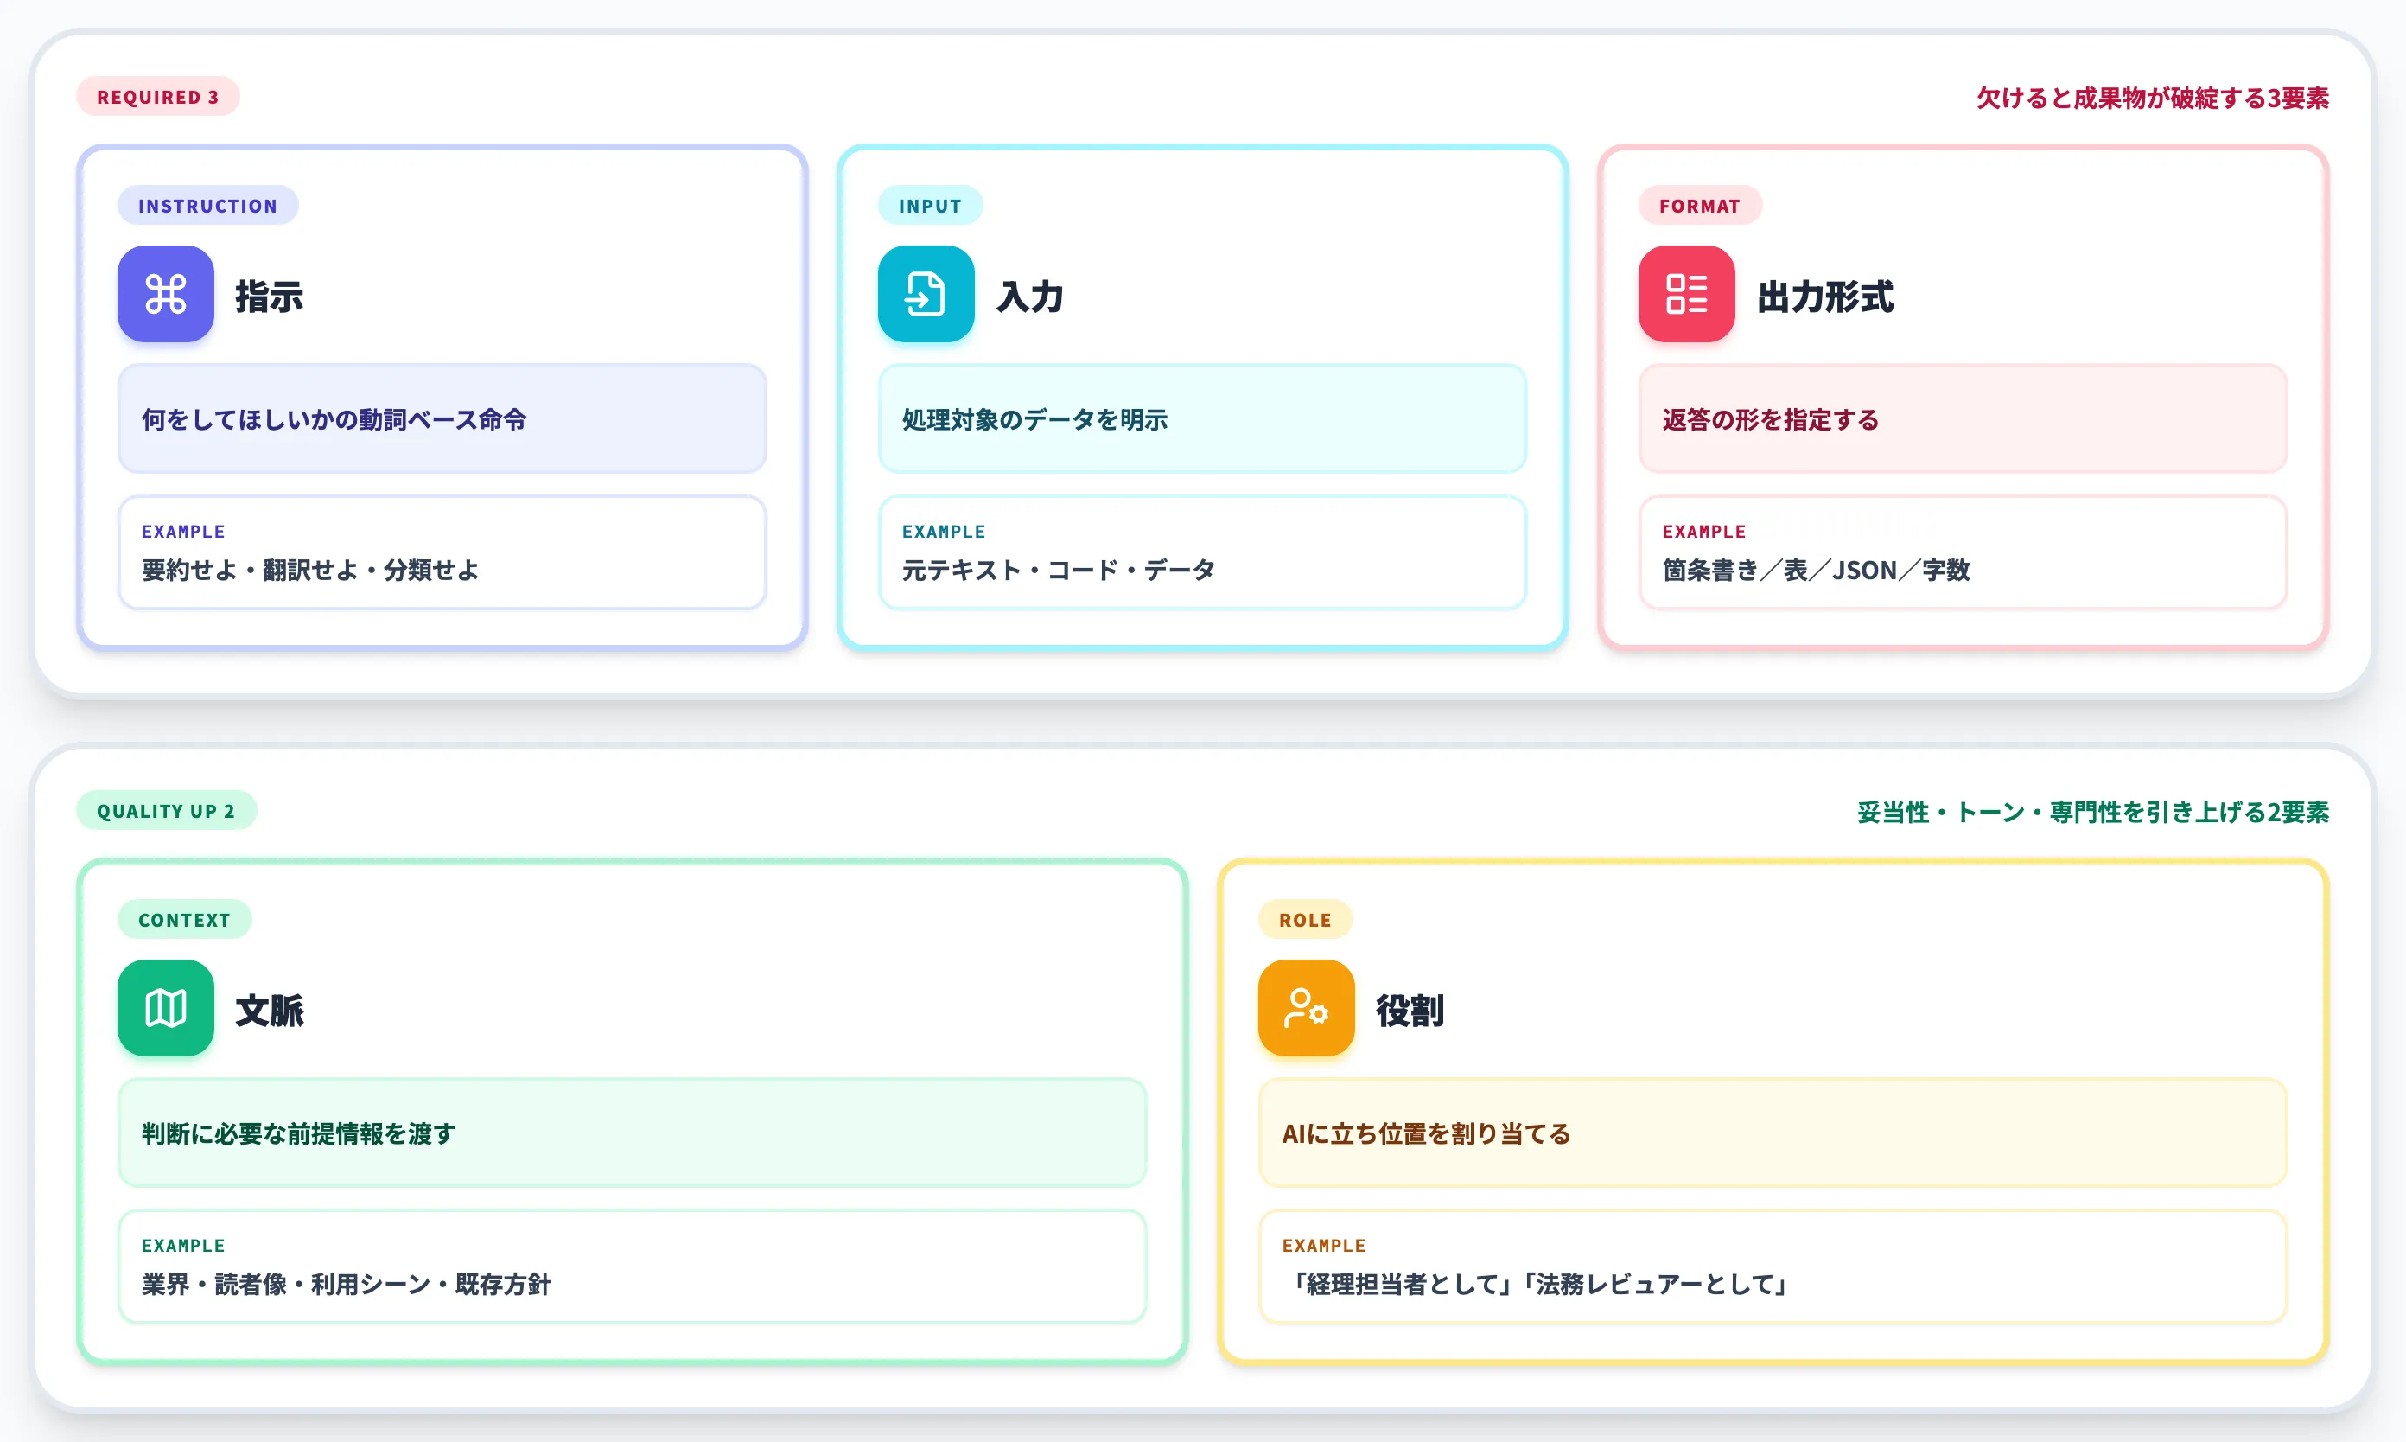The image size is (2406, 1442).
Task: Click the red list-layout icon beside 出力形式
Action: click(1686, 293)
